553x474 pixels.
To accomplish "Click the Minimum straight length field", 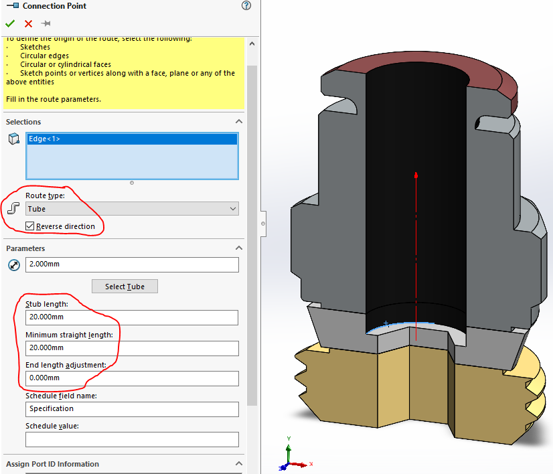I will pos(132,348).
